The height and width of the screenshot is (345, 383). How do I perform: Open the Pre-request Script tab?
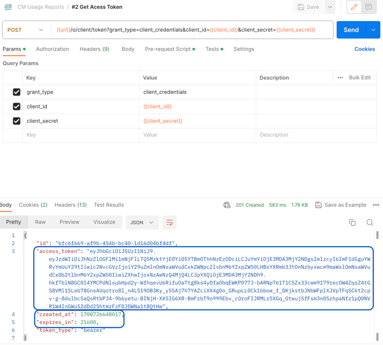pyautogui.click(x=170, y=49)
